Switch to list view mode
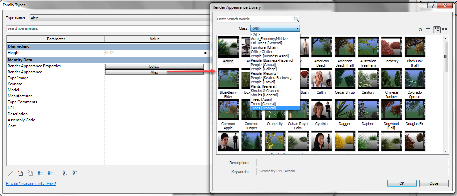The image size is (457, 196). tap(428, 29)
